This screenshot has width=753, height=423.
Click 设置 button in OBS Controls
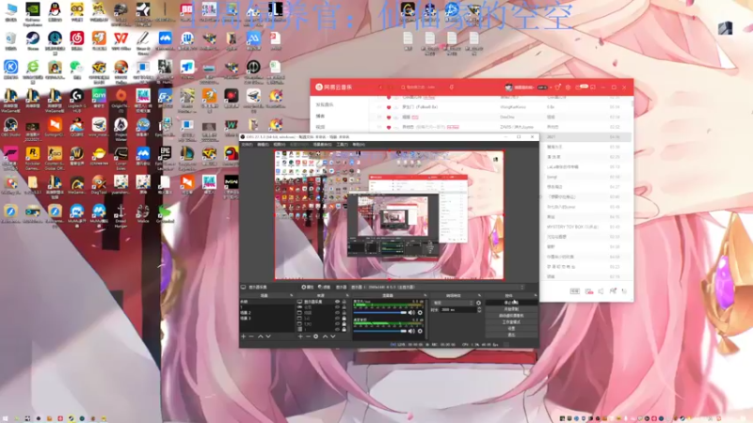511,328
